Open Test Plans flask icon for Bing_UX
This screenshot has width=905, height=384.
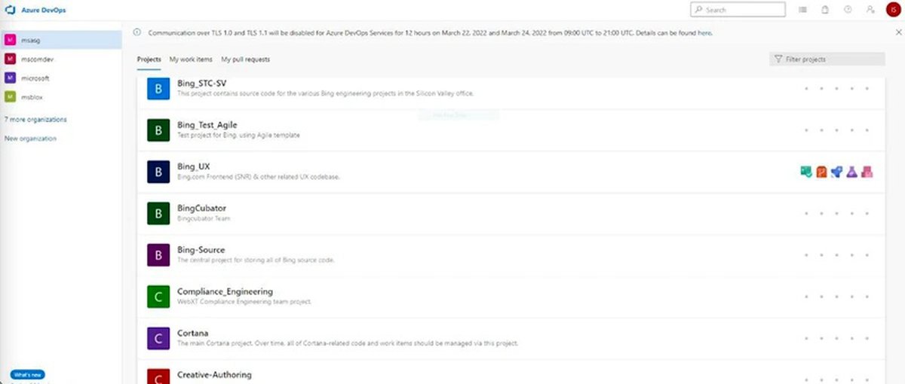point(851,172)
